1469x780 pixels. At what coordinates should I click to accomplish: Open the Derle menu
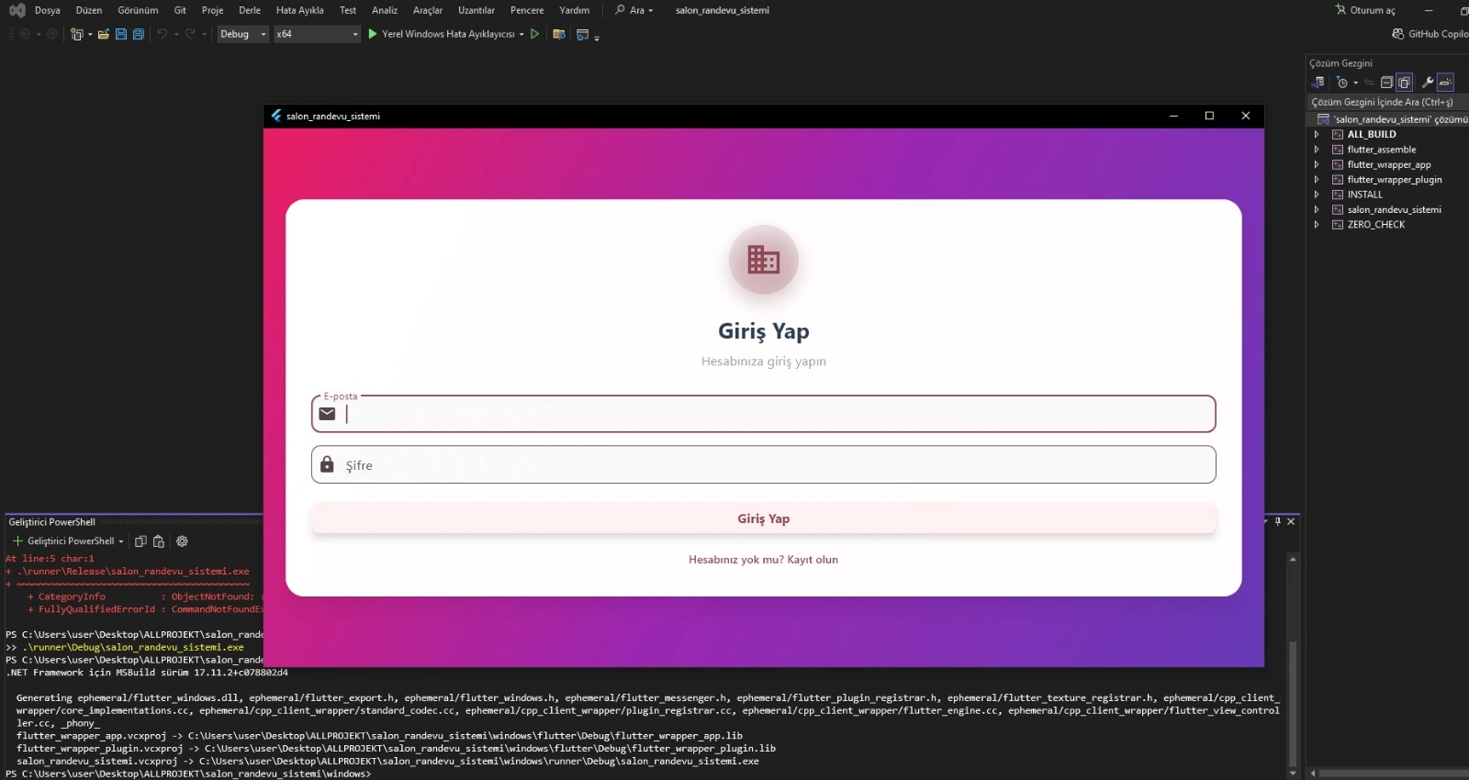click(249, 10)
